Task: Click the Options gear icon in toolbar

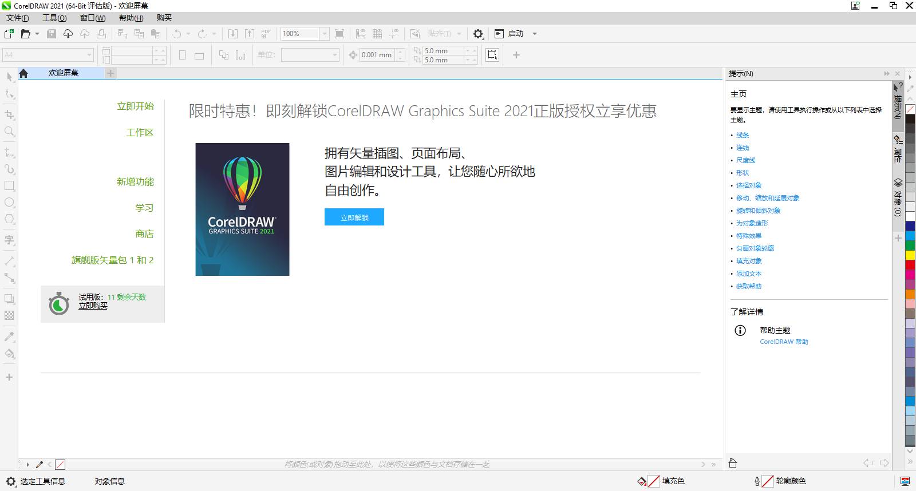Action: 478,34
